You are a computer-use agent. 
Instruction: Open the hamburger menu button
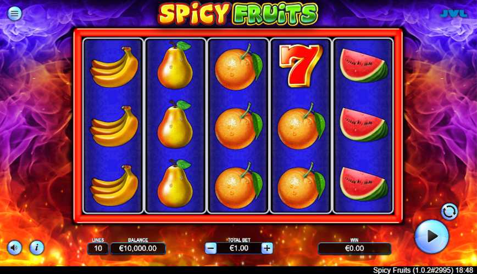click(x=14, y=13)
